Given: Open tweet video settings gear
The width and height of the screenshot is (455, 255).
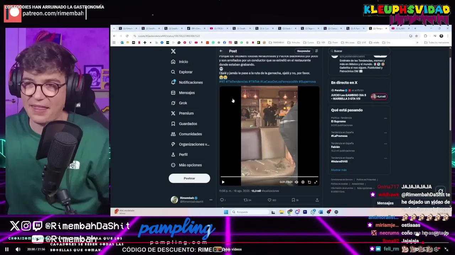Looking at the screenshot, I should (303, 182).
